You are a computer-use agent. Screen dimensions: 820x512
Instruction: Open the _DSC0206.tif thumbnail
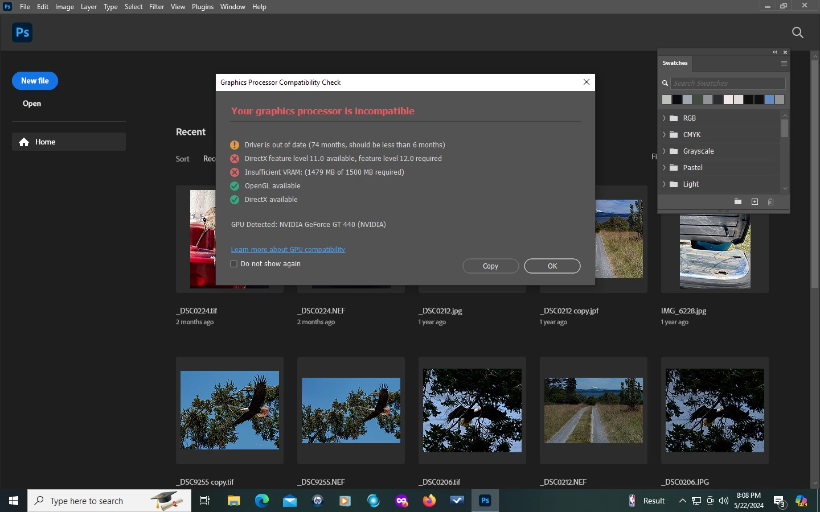point(472,410)
